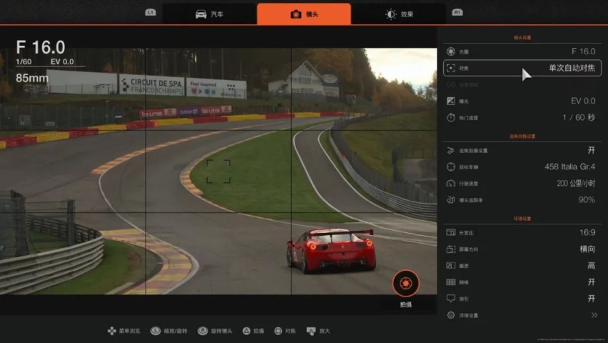Click the D-pad 菜单浏览 hint icon

[111, 331]
